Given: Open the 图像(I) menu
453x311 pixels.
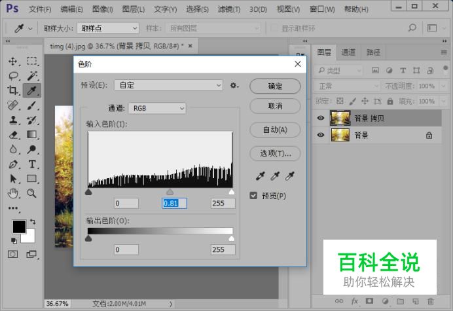Looking at the screenshot, I should click(x=103, y=9).
